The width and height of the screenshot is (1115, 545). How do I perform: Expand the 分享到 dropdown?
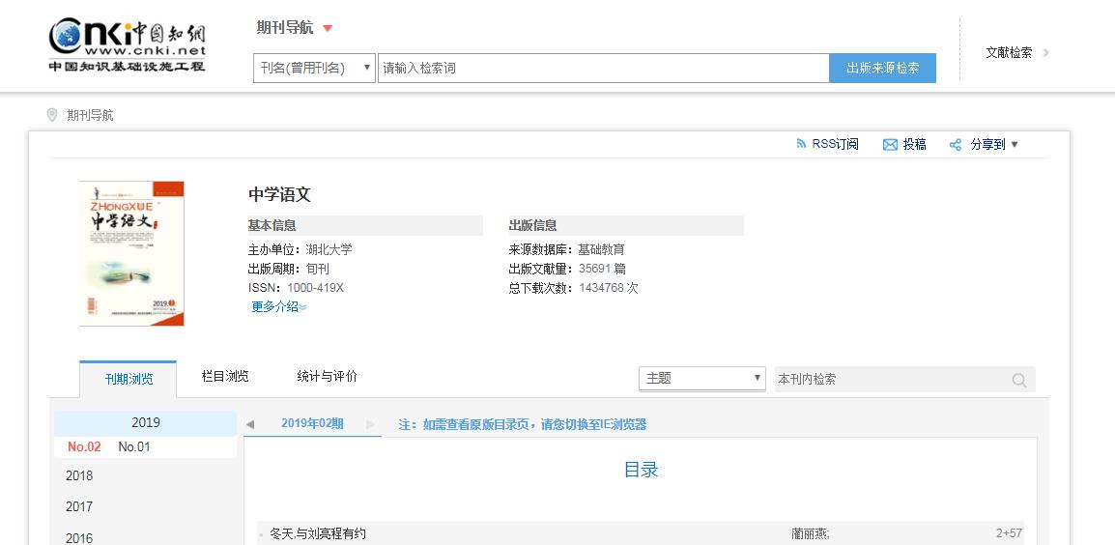994,144
